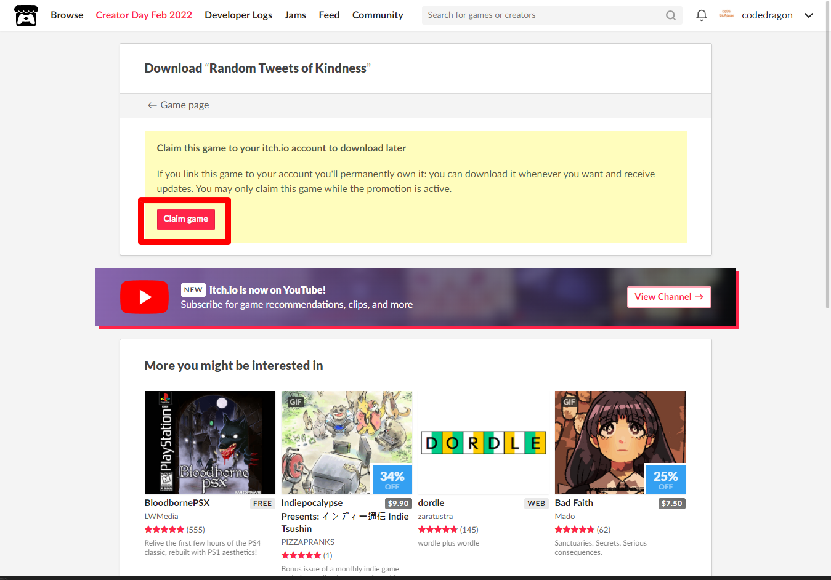Click Bad Faith star rating (62)
Viewport: 831px width, 580px height.
click(583, 530)
